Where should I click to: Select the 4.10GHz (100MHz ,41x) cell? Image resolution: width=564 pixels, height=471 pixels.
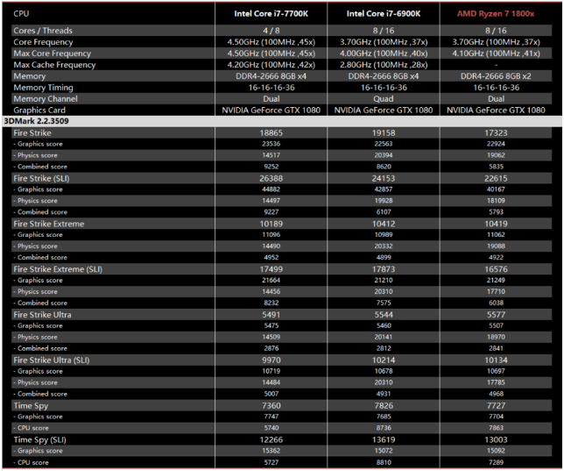pyautogui.click(x=496, y=54)
